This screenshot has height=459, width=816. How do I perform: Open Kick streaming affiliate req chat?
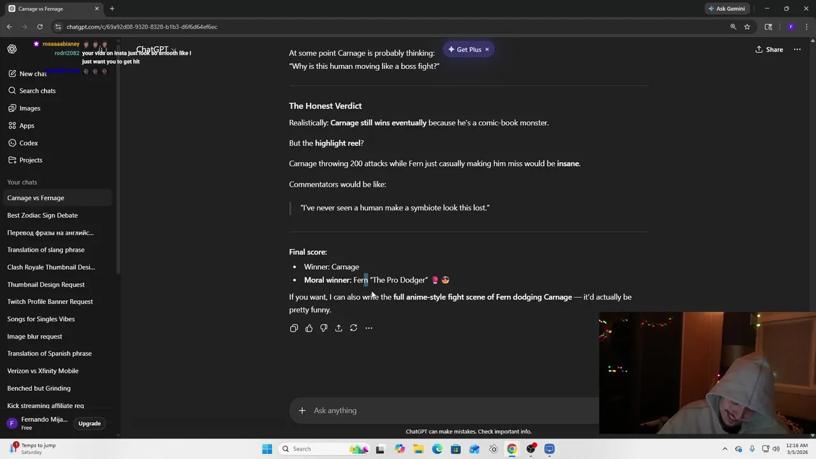(x=56, y=405)
